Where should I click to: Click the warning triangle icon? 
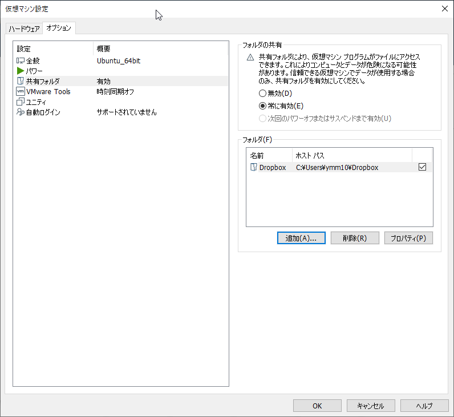[x=250, y=58]
